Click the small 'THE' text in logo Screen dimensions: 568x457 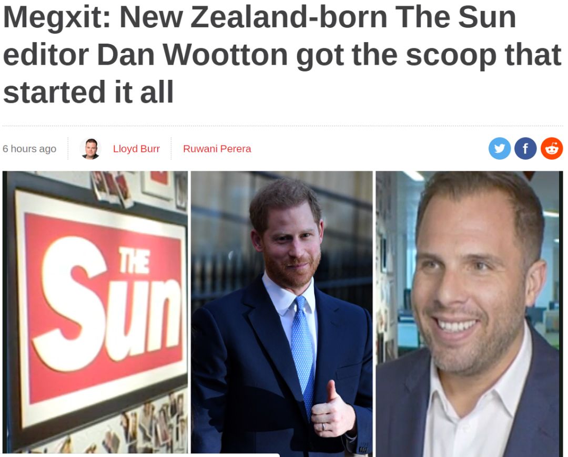coord(133,261)
